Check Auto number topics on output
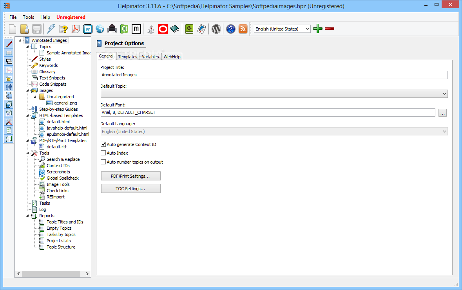The width and height of the screenshot is (462, 290). pyautogui.click(x=103, y=162)
